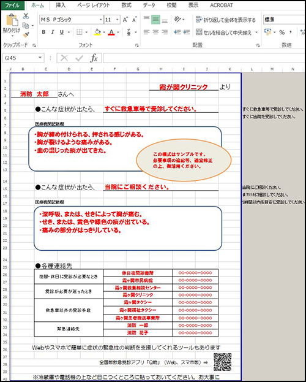Click the orange sample notice oval shape

(184, 160)
